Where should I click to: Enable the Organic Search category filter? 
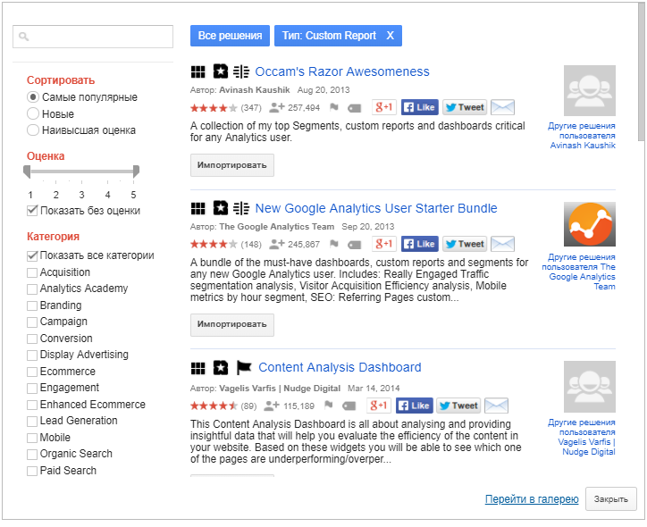[x=32, y=455]
